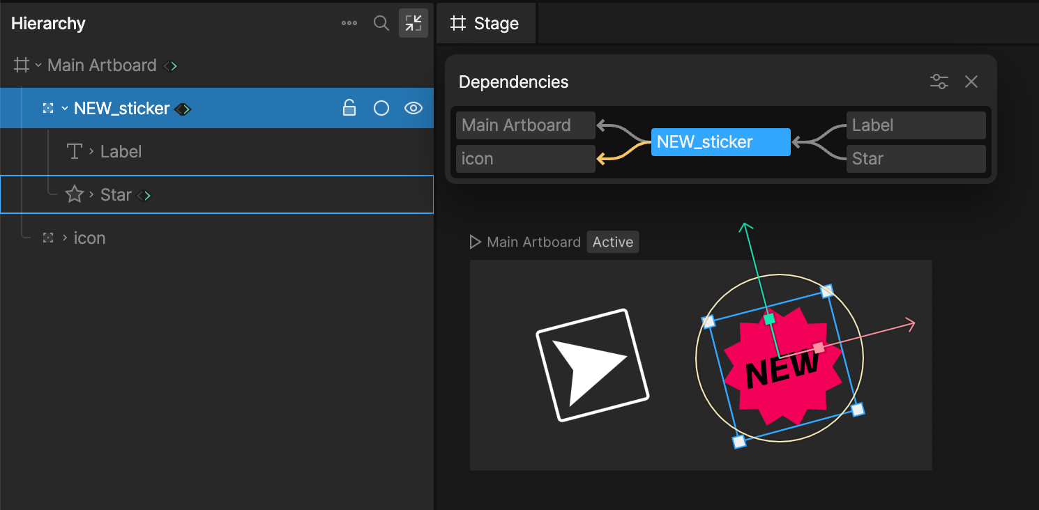This screenshot has height=510, width=1039.
Task: Open Hierarchy panel more options menu
Action: [x=349, y=23]
